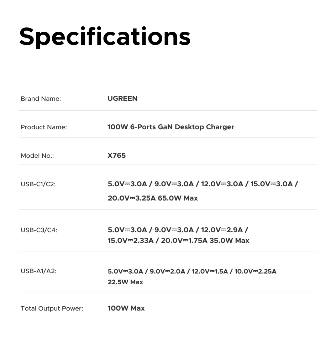Select the X765 model number

pos(117,156)
